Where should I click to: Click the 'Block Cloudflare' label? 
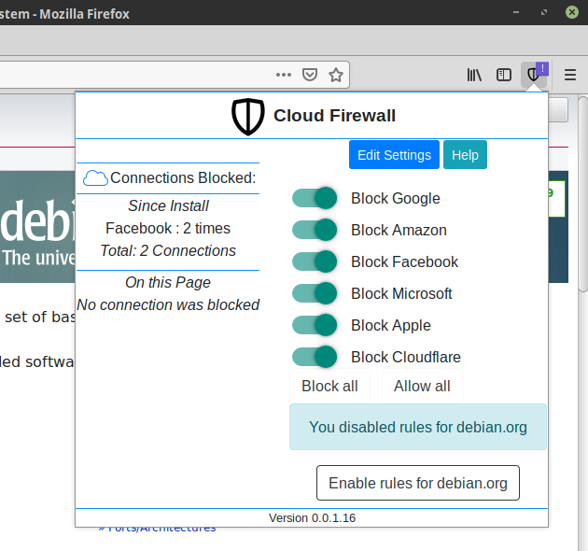(406, 357)
